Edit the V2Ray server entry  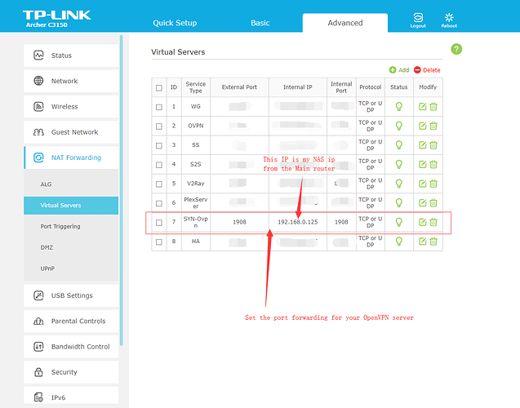423,183
